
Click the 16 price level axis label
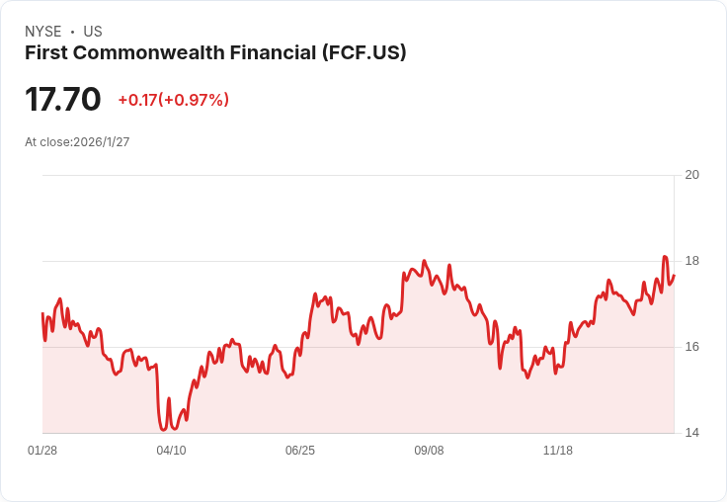click(692, 347)
